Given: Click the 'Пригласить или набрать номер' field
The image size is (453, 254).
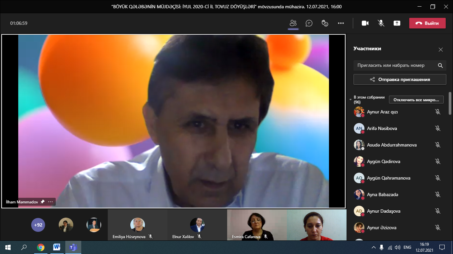Looking at the screenshot, I should point(395,65).
